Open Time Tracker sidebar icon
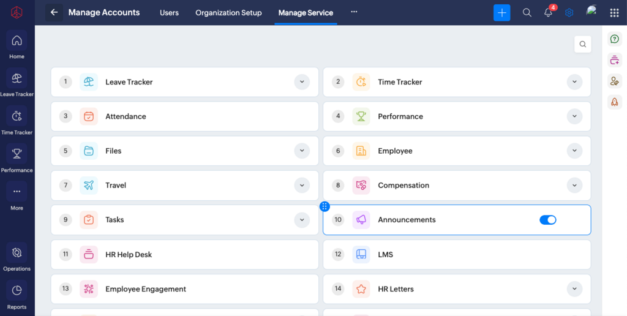Viewport: 627px width, 316px height. tap(17, 117)
